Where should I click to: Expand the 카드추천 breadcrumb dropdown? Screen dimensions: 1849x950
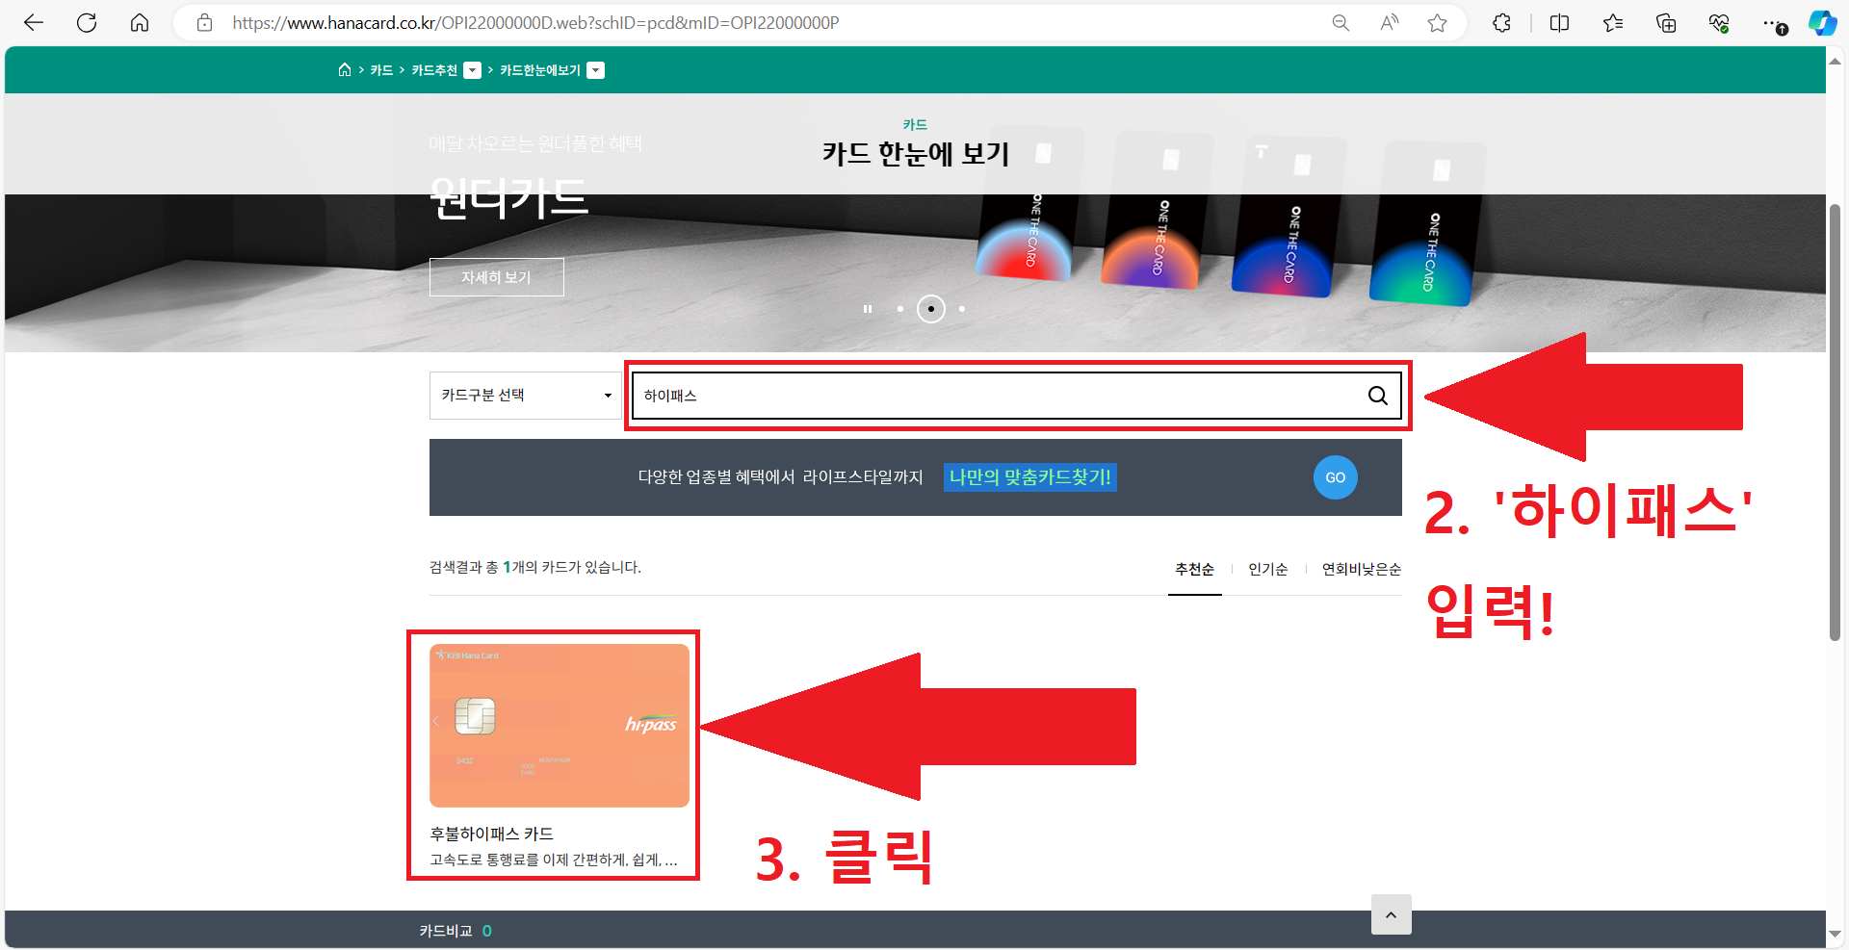(x=472, y=70)
